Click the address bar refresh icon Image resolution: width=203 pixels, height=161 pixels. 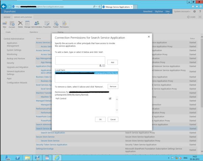tap(99, 7)
